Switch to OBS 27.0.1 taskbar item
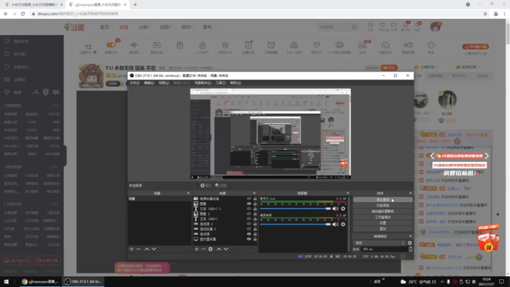This screenshot has height=287, width=510. tap(84, 281)
